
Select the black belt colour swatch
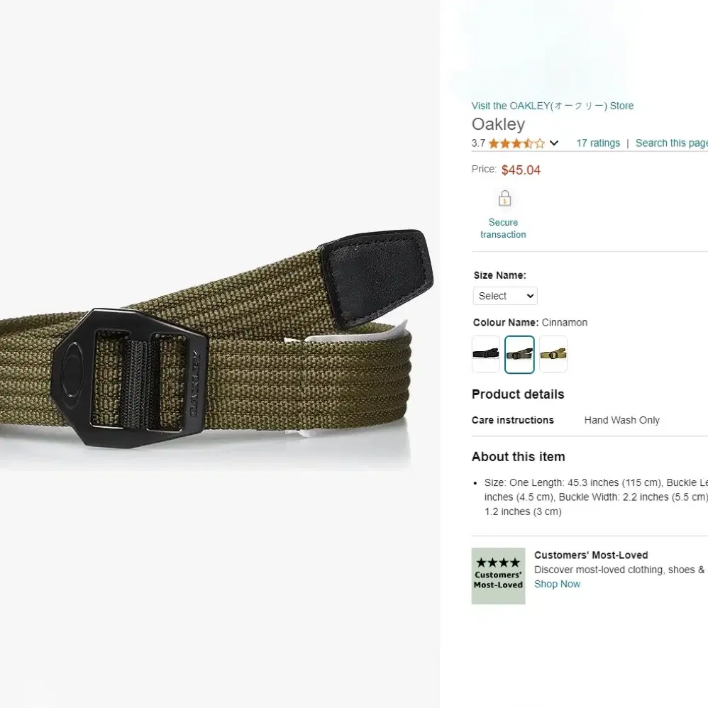tap(485, 354)
